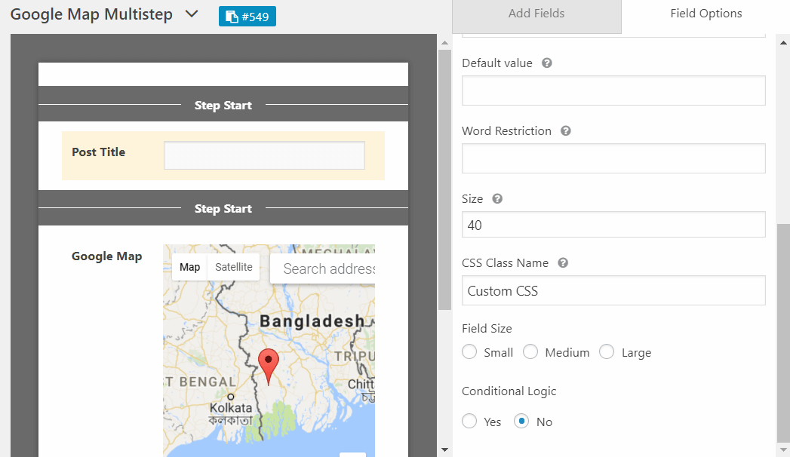Open the form title dropdown chevron
This screenshot has height=457, width=790.
click(x=192, y=14)
